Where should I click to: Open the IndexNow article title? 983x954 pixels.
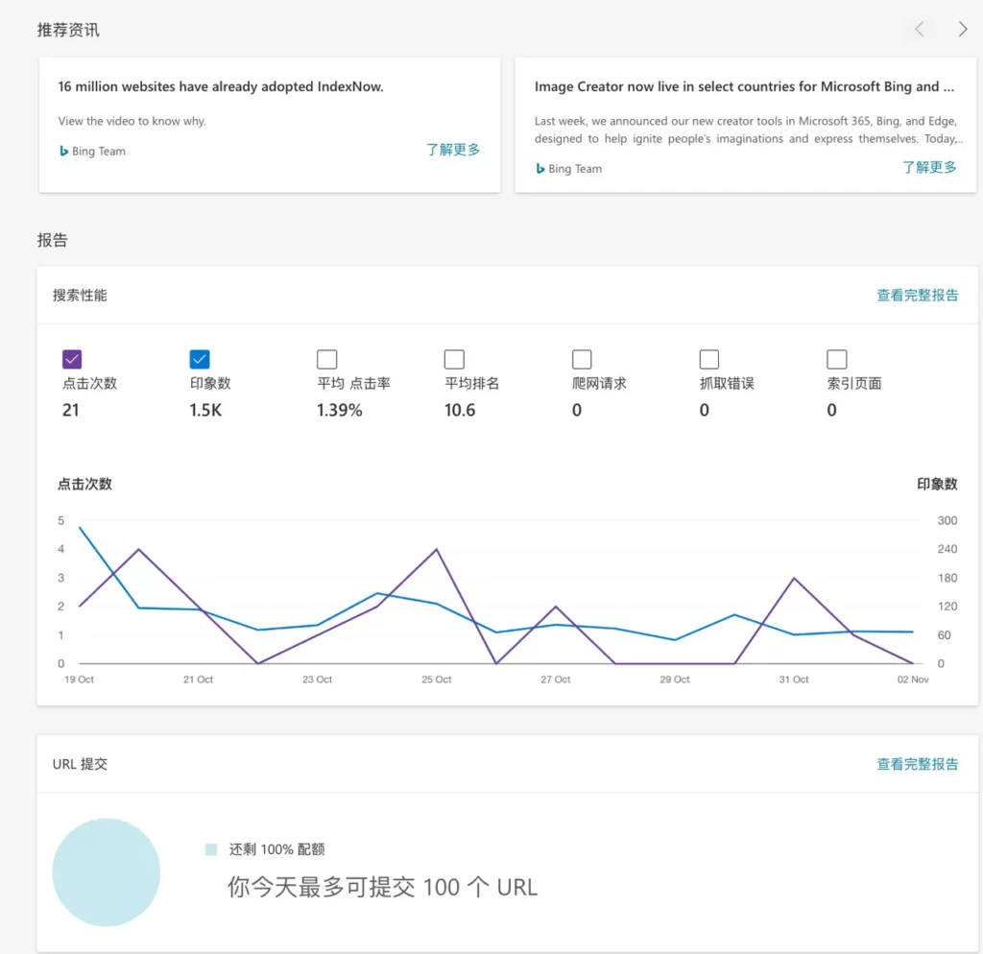click(221, 86)
